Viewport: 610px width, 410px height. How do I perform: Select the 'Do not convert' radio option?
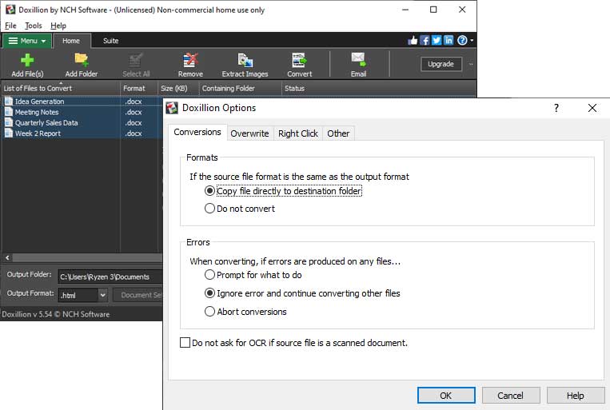click(x=209, y=209)
